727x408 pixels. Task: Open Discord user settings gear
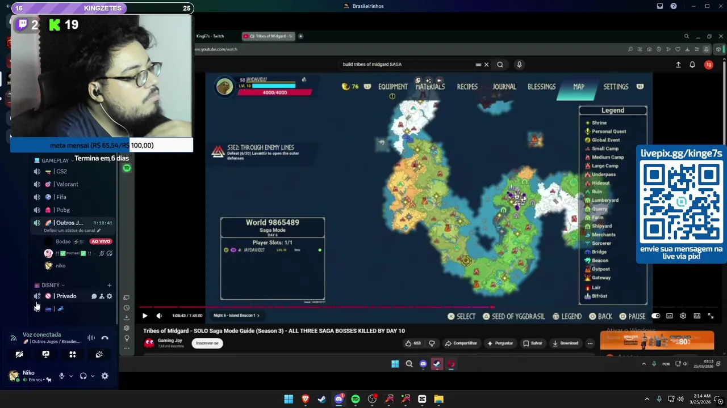point(105,376)
